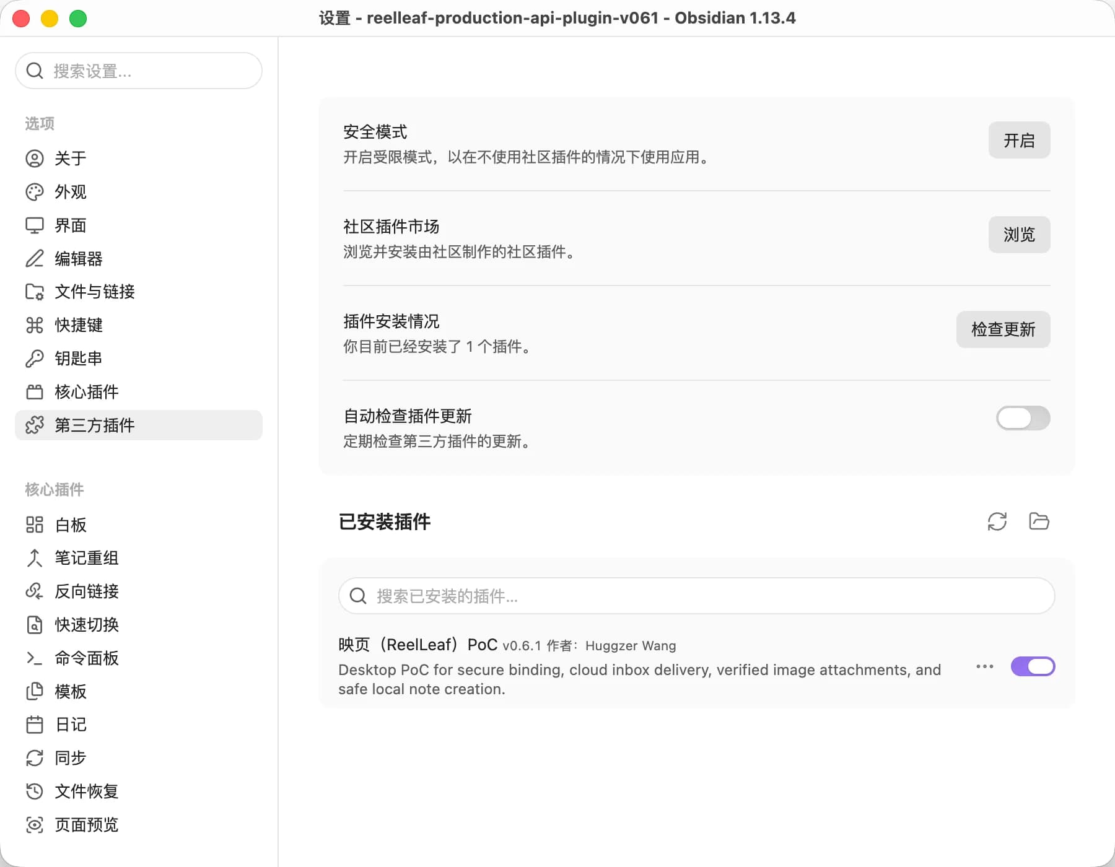The height and width of the screenshot is (867, 1115).
Task: Click the 模板 copy-pages icon
Action: pos(35,692)
